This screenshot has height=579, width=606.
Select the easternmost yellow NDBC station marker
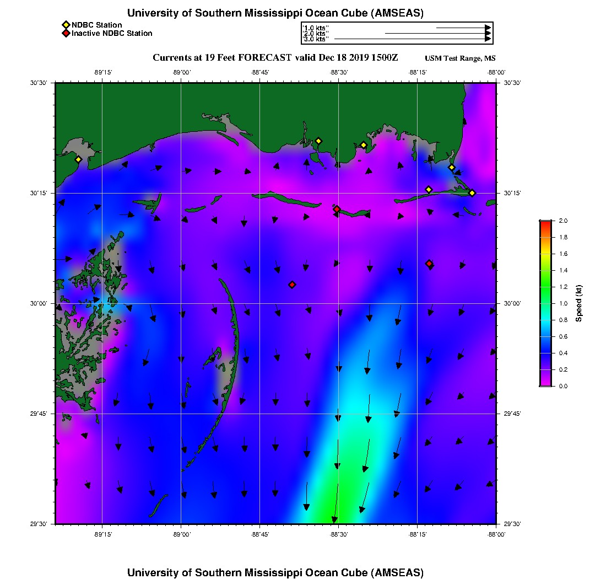pyautogui.click(x=472, y=192)
